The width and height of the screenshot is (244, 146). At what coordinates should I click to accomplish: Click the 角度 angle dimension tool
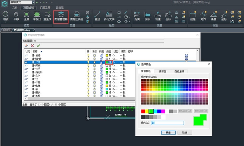[x=213, y=16]
